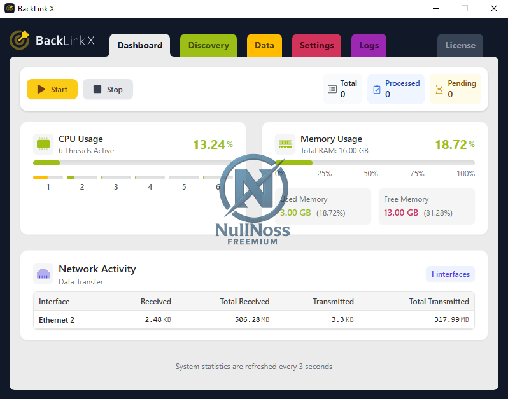508x399 pixels.
Task: Click the 3.3 KB transmitted value
Action: (342, 319)
